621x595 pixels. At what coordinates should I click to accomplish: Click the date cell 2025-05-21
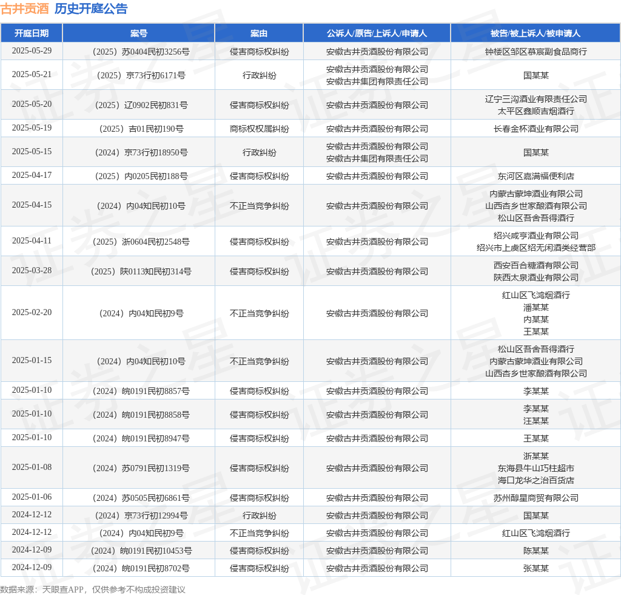(32, 75)
